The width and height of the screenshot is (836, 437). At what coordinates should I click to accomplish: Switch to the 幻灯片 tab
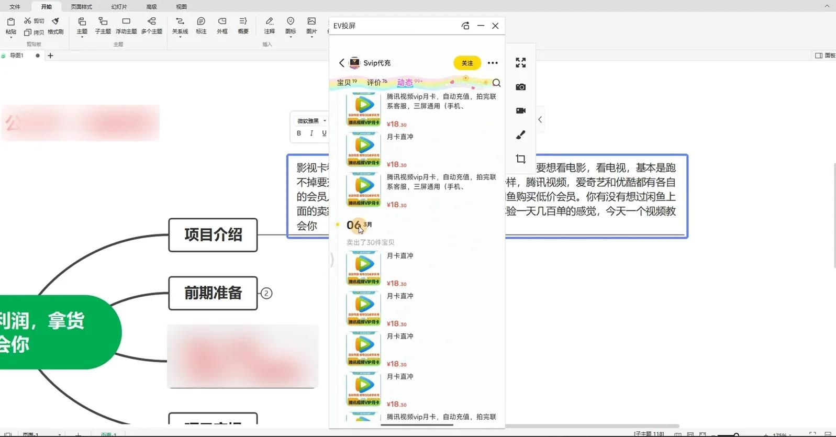point(119,7)
